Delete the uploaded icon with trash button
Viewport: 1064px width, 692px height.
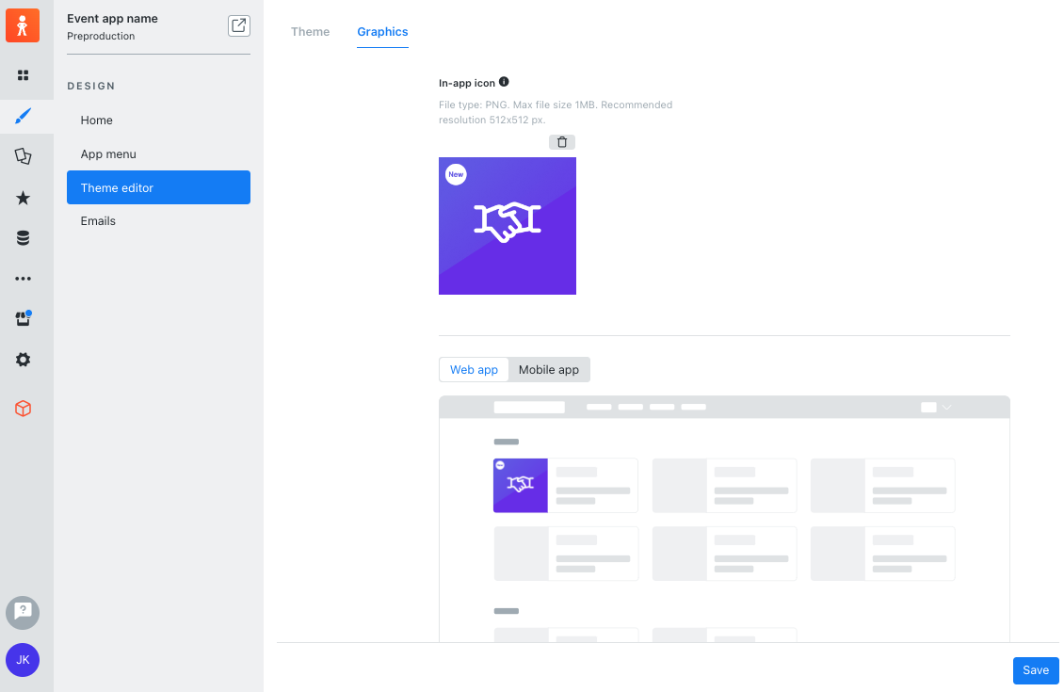click(x=562, y=142)
